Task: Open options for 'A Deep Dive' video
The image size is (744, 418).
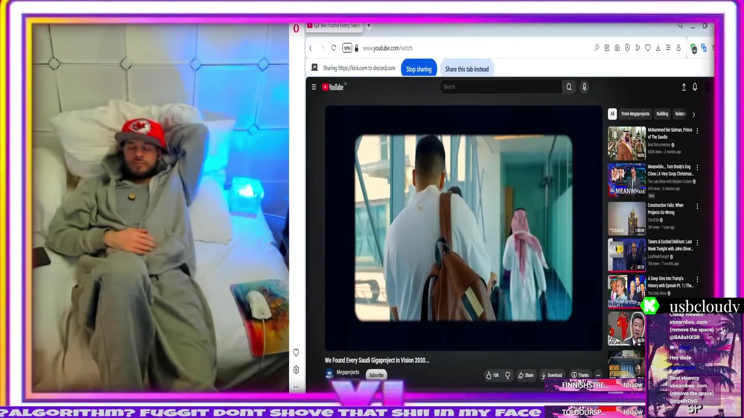Action: point(697,279)
